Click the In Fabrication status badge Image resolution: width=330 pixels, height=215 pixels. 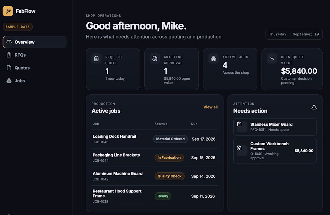click(169, 158)
